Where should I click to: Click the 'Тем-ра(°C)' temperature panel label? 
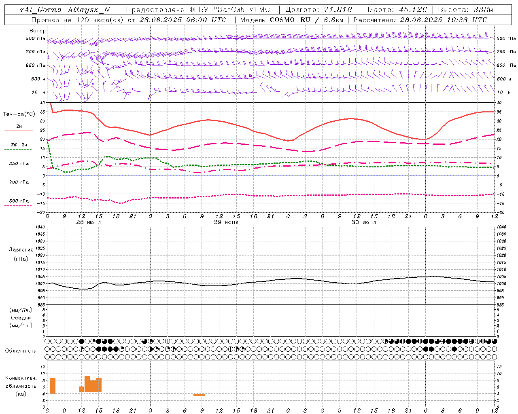click(x=19, y=114)
